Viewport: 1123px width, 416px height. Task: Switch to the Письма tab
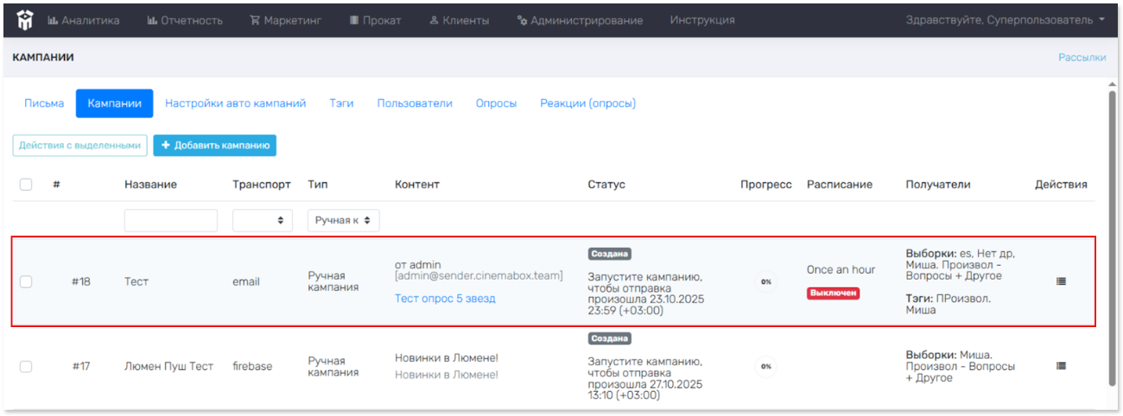(44, 104)
